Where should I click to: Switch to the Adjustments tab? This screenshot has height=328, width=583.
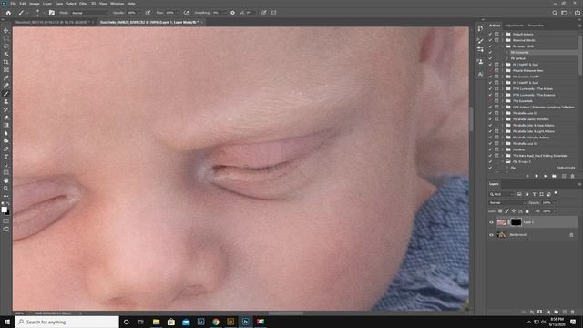(x=514, y=26)
